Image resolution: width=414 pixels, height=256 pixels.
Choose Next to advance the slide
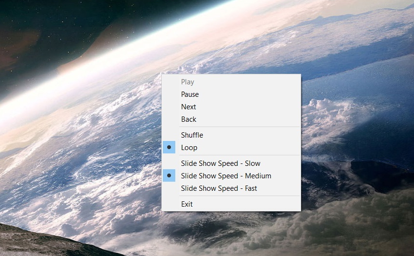point(231,107)
